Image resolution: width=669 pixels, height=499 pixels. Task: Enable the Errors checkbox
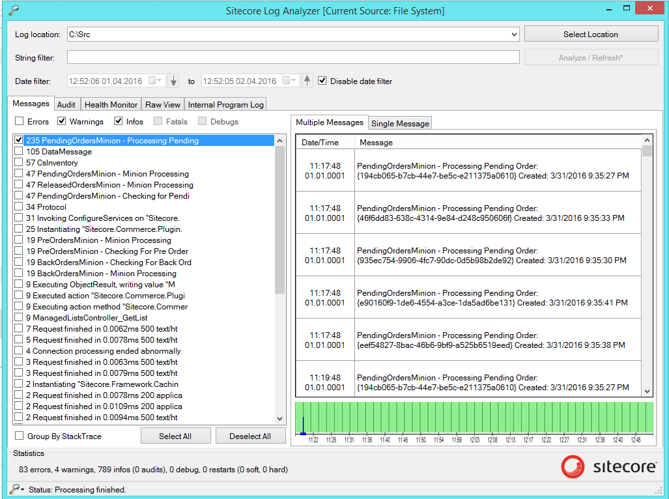point(19,121)
